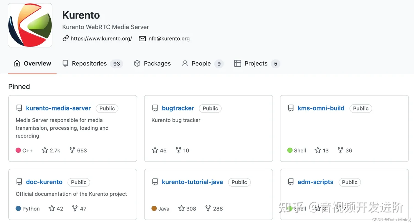Click the fork icon on bugtracker card
This screenshot has width=414, height=224.
pos(178,150)
